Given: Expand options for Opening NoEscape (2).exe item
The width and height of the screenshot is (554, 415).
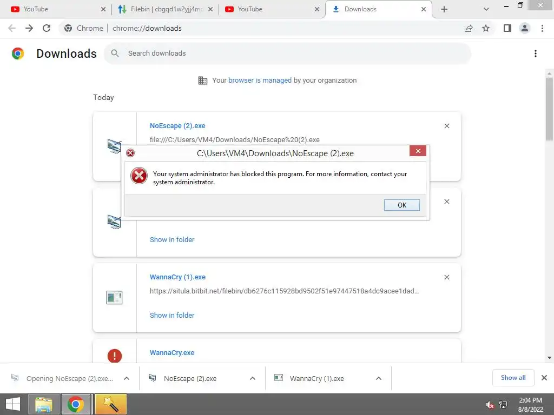Looking at the screenshot, I should pyautogui.click(x=127, y=378).
